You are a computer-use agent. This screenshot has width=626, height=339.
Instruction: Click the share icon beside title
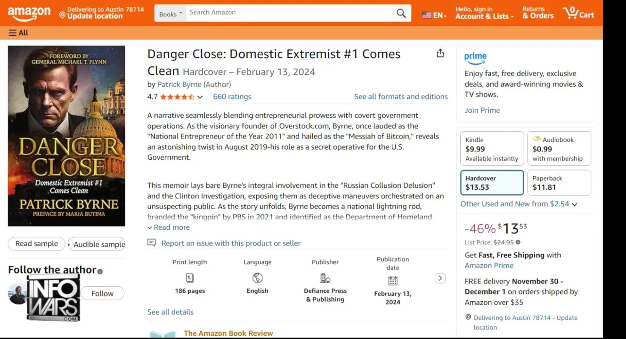click(440, 54)
